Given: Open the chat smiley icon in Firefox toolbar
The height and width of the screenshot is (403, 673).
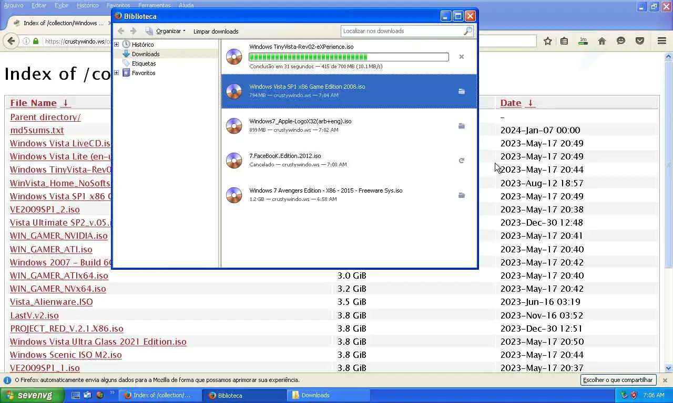Looking at the screenshot, I should click(621, 41).
